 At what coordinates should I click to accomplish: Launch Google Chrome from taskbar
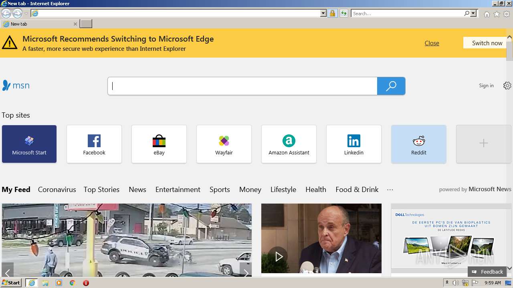[73, 283]
